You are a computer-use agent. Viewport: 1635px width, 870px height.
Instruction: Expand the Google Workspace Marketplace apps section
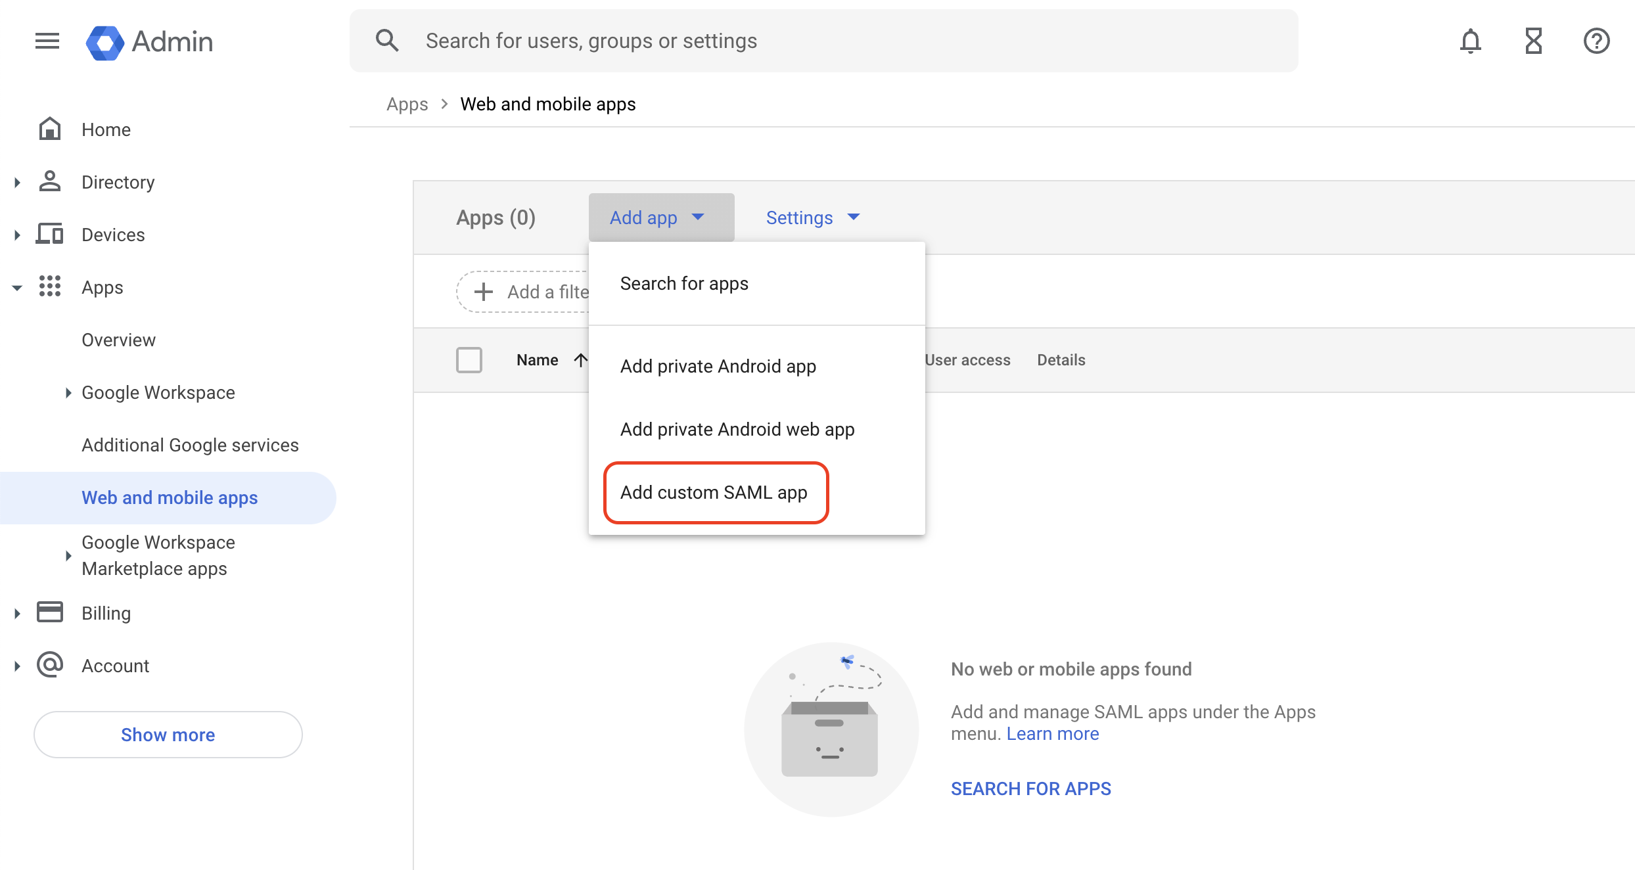click(68, 555)
